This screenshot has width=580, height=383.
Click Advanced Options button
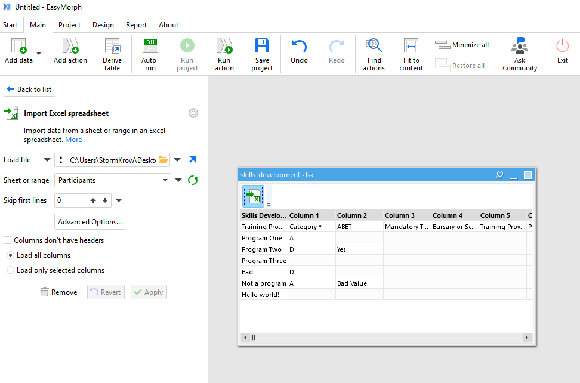point(90,221)
